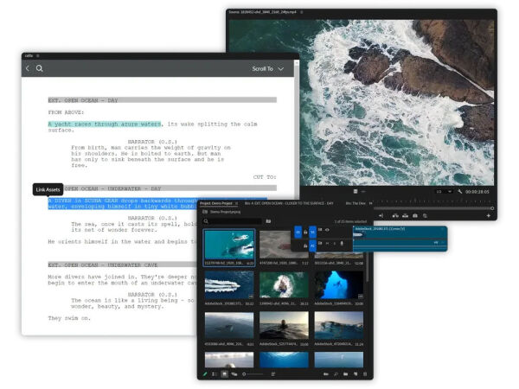This screenshot has width=519, height=389.
Task: Click the icon after Export Frame
Action: (x=425, y=215)
